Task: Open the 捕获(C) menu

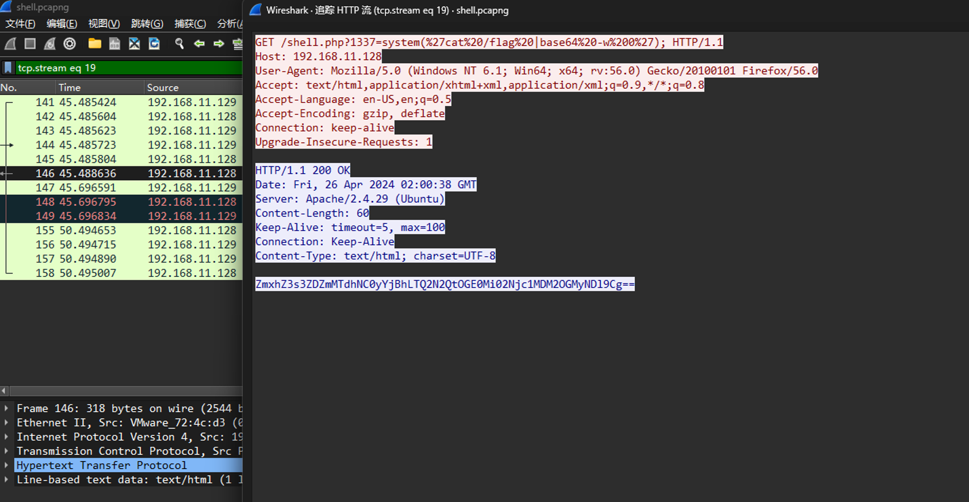Action: click(x=190, y=24)
